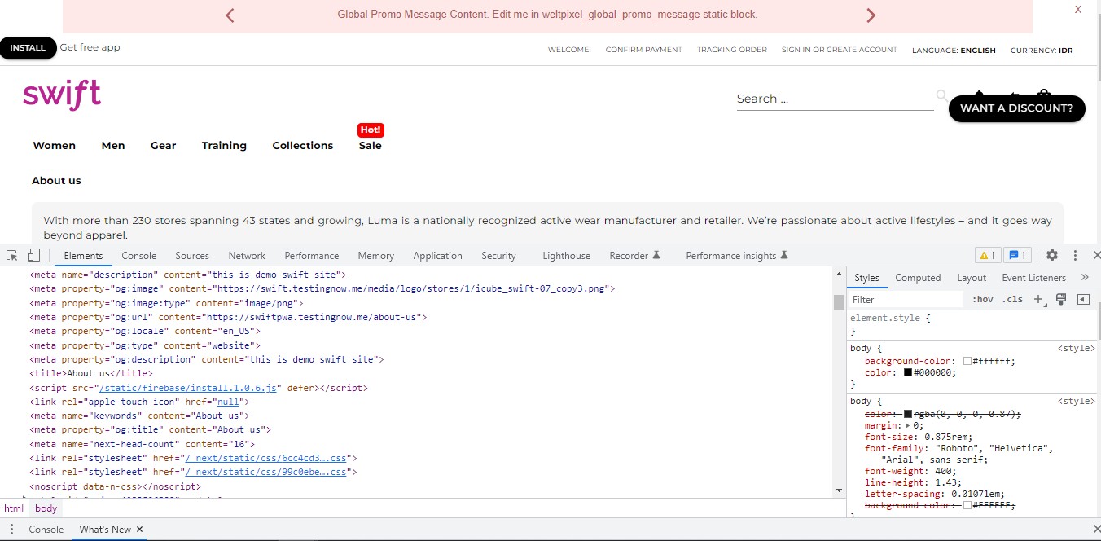This screenshot has height=541, width=1101.
Task: Switch to the Sources tab
Action: coord(192,255)
